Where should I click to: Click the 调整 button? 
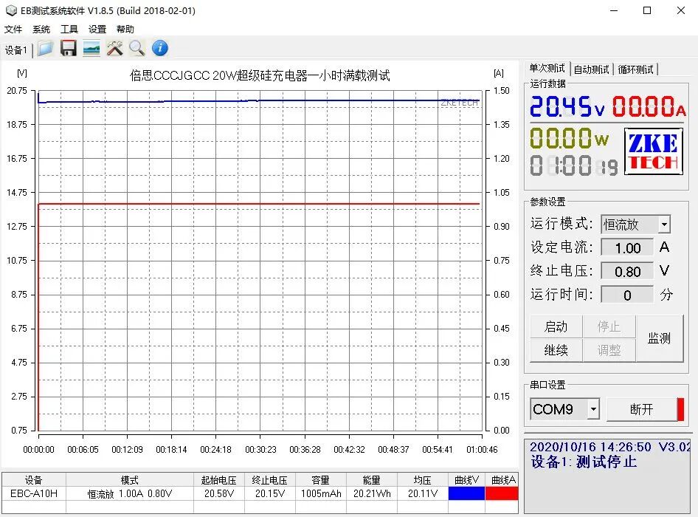tap(609, 350)
